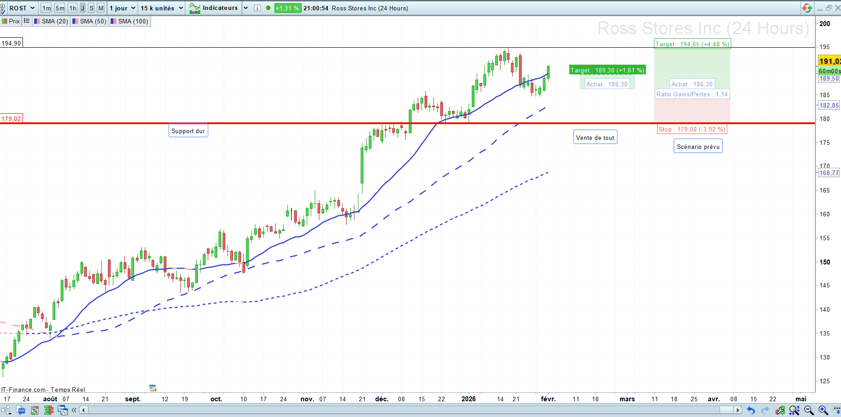Click the 'Support dur' annotation
This screenshot has height=417, width=841.
pyautogui.click(x=188, y=131)
